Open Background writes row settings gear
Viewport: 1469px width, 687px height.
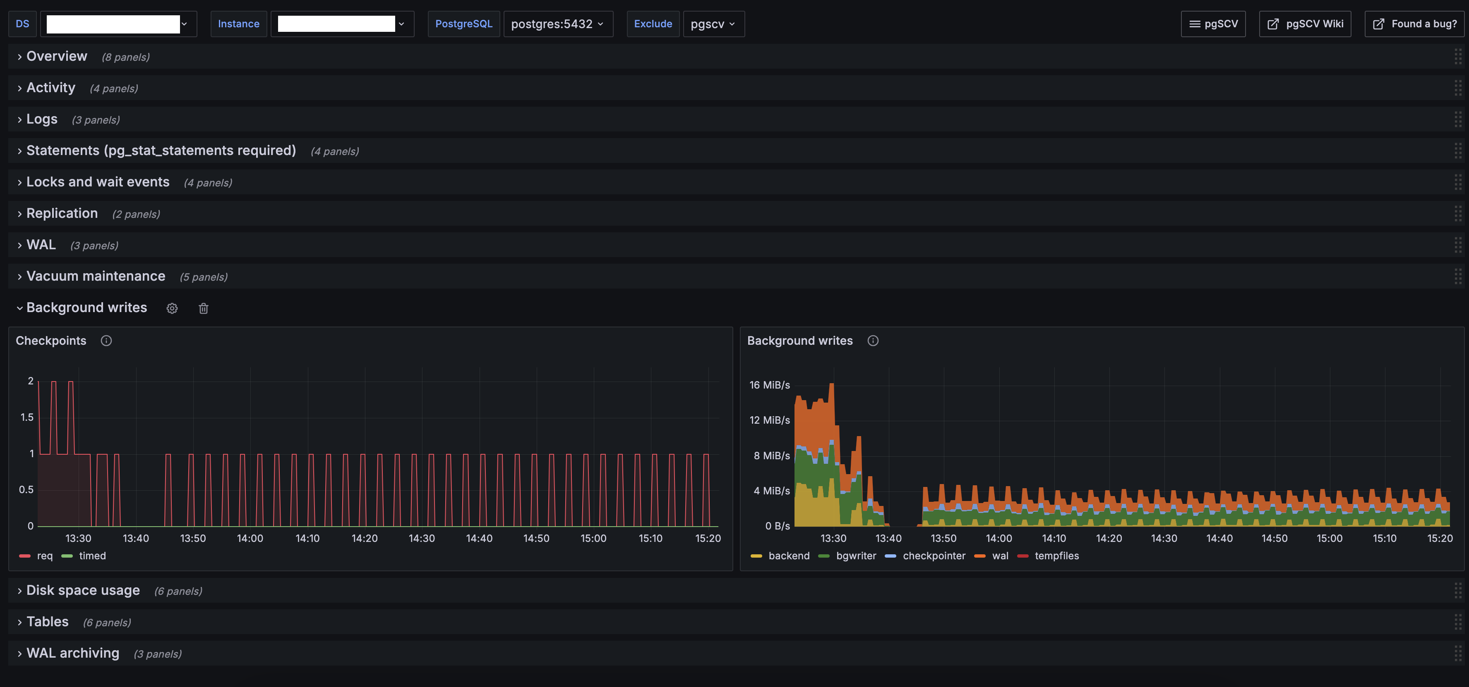[x=172, y=308]
